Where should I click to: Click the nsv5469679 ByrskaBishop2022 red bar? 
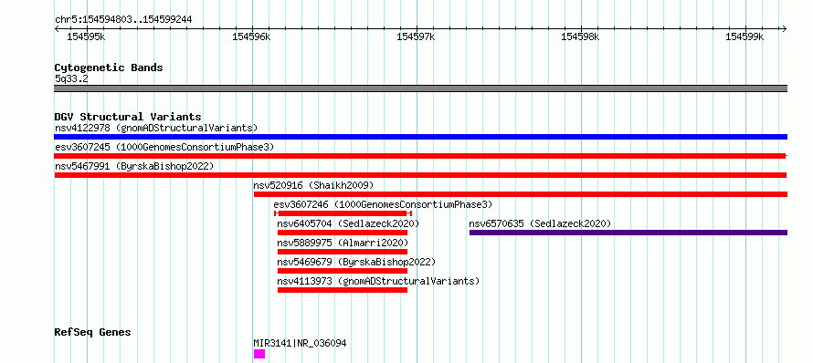(x=343, y=271)
